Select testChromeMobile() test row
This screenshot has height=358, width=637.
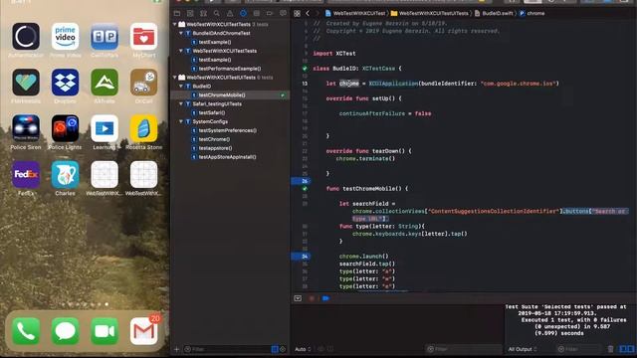click(230, 95)
